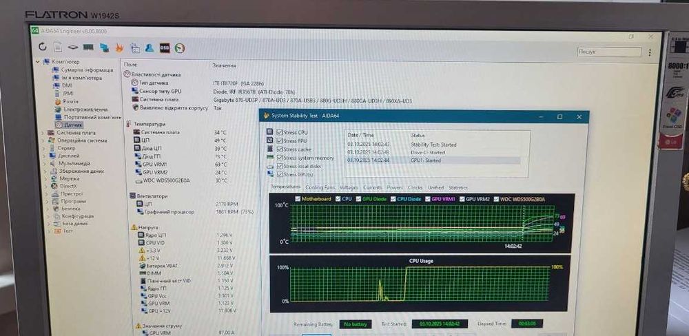Uncheck the Stress CPU checkbox
Screen dimensions: 689x336
pos(280,132)
